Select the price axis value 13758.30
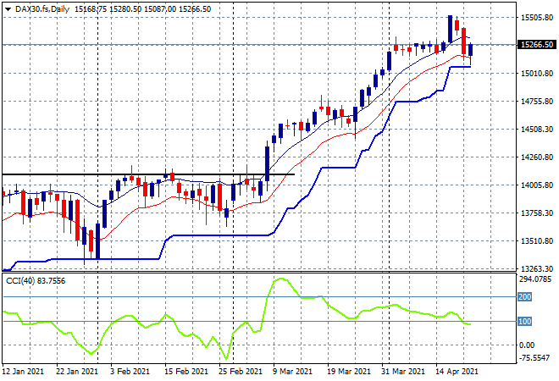This screenshot has height=381, width=559. point(536,213)
